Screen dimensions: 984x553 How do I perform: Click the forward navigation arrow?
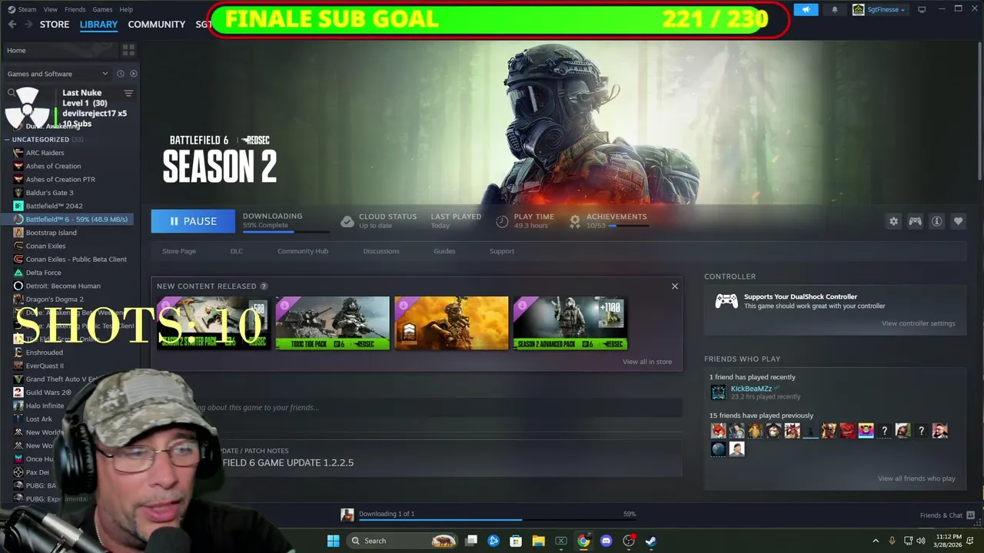(x=28, y=25)
